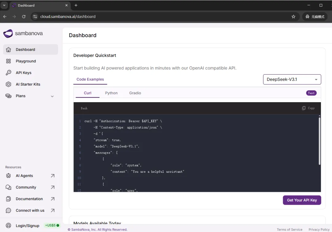
Task: Click the incognito mode indicator
Action: pyautogui.click(x=315, y=17)
